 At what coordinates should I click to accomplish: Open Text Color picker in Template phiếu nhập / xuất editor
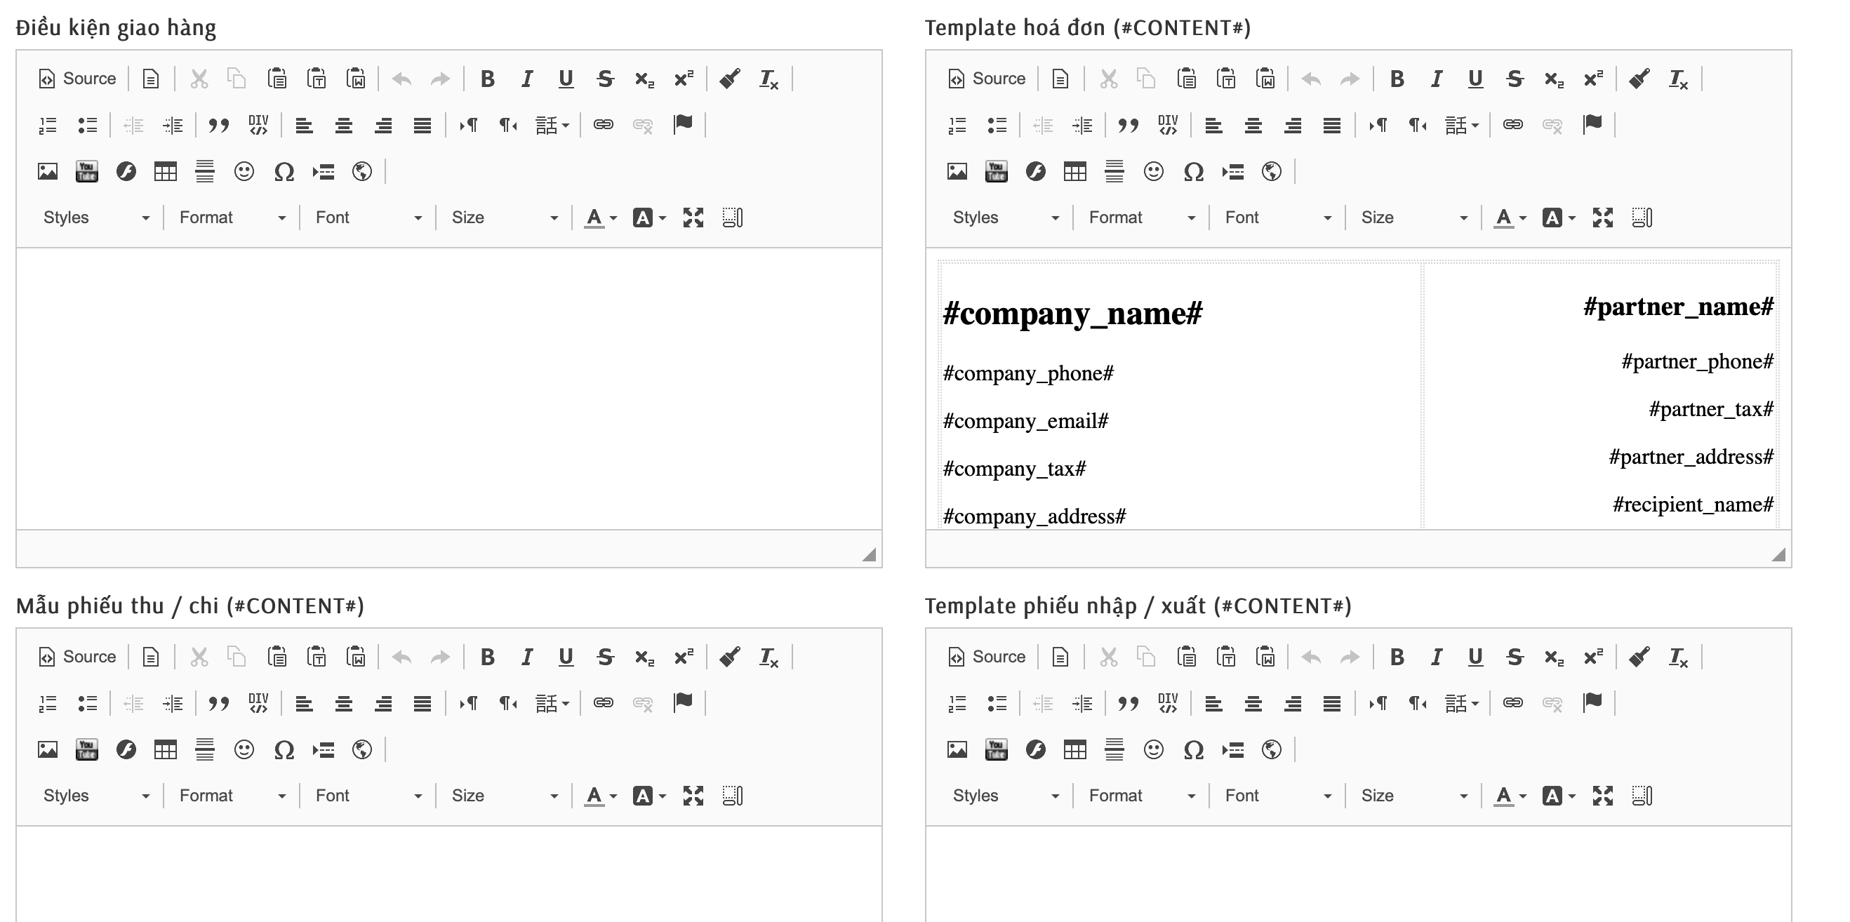point(1510,796)
